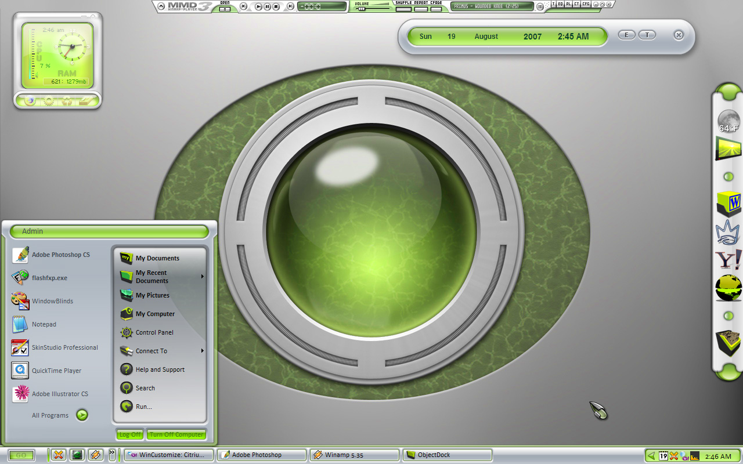Click the gear settings icon on CPU widget
Image resolution: width=743 pixels, height=464 pixels.
[49, 101]
